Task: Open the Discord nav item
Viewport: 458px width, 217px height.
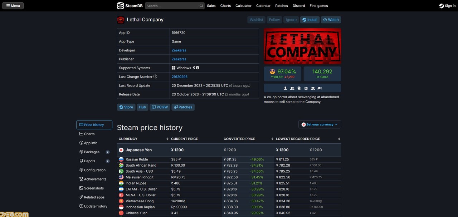Action: (299, 6)
